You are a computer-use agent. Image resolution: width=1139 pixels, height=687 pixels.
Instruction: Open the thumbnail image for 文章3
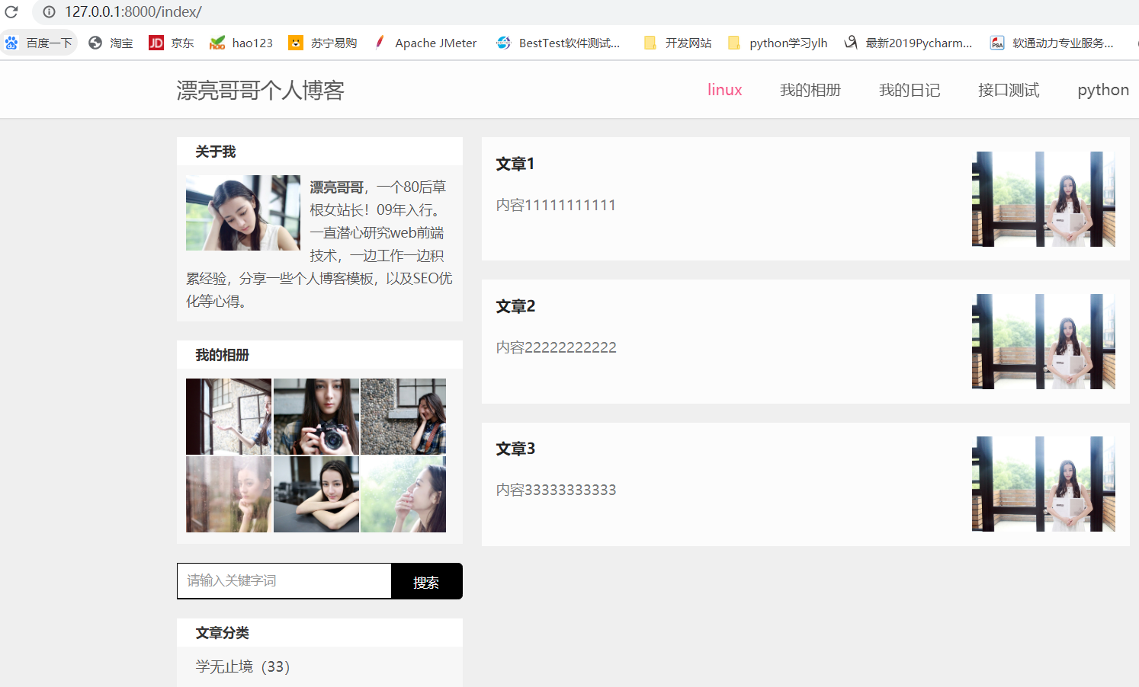1044,484
